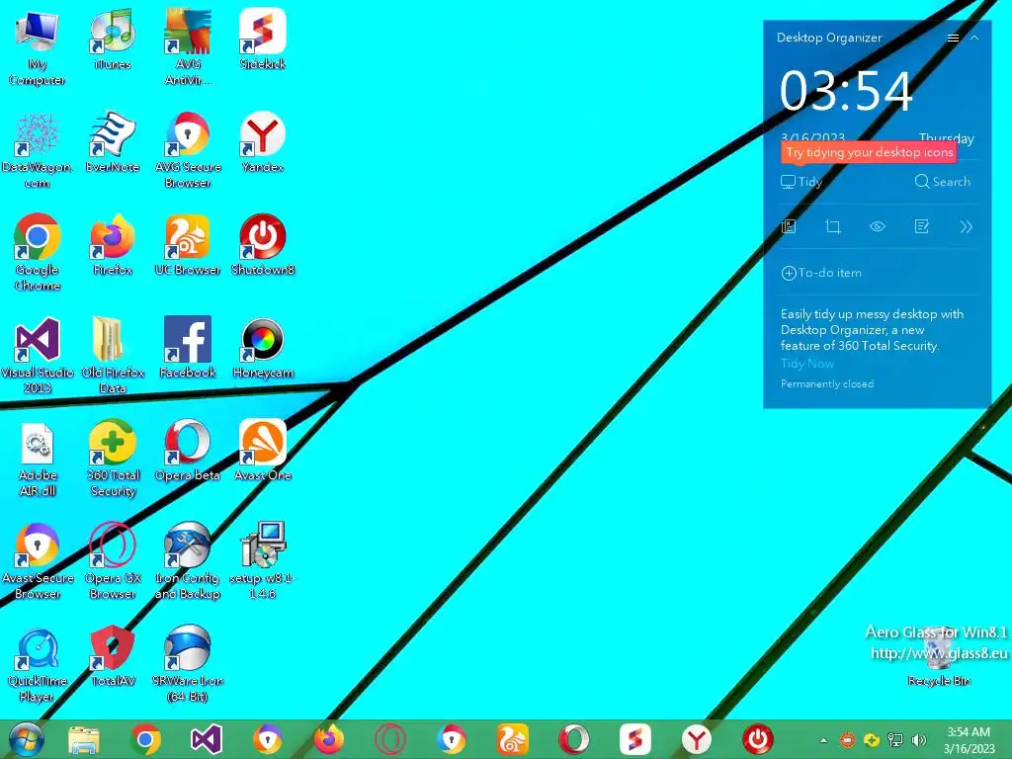Open Old Firefox Data folder
The height and width of the screenshot is (759, 1012).
click(113, 355)
